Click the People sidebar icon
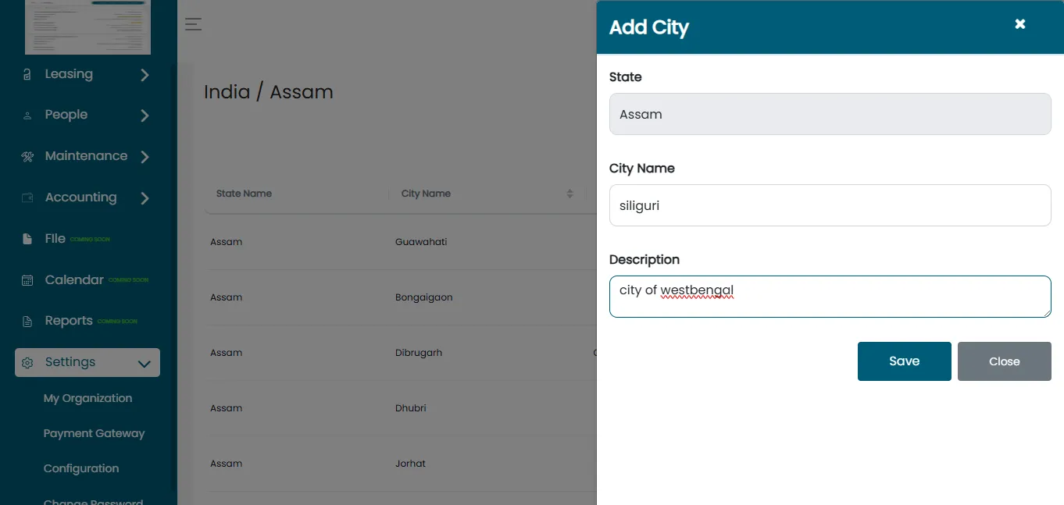Viewport: 1064px width, 505px height. (x=27, y=116)
